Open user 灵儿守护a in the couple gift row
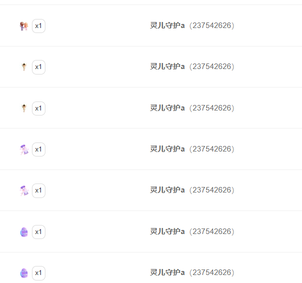 tap(167, 25)
